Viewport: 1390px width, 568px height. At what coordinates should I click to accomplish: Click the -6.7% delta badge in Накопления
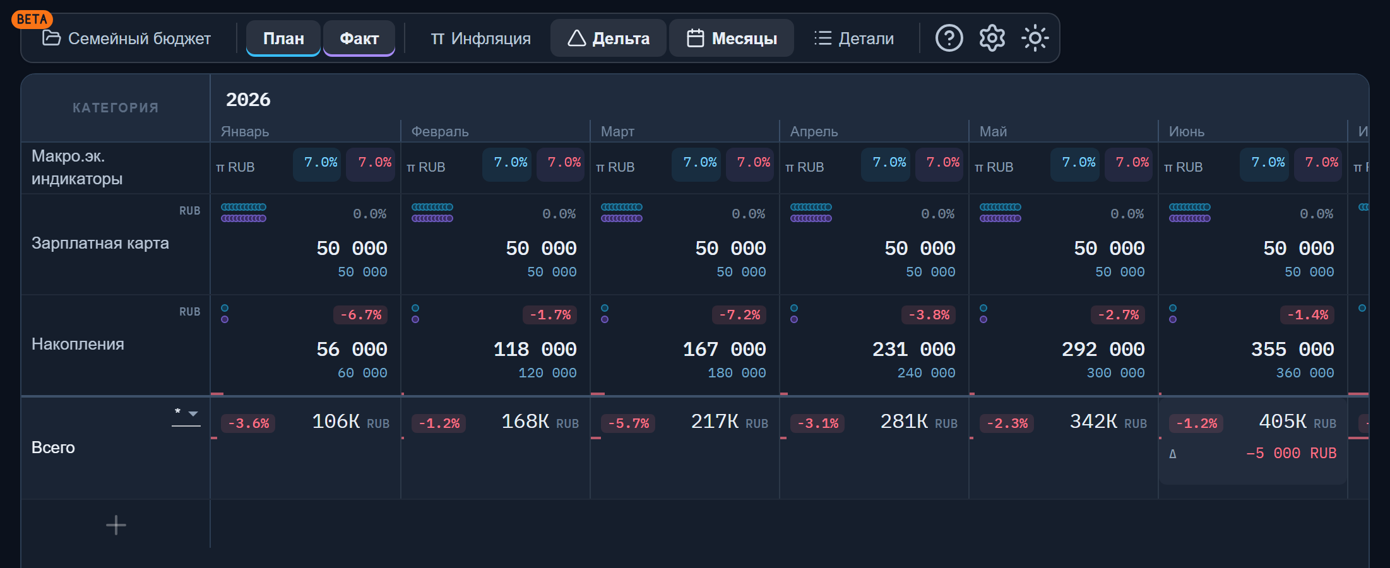coord(360,315)
